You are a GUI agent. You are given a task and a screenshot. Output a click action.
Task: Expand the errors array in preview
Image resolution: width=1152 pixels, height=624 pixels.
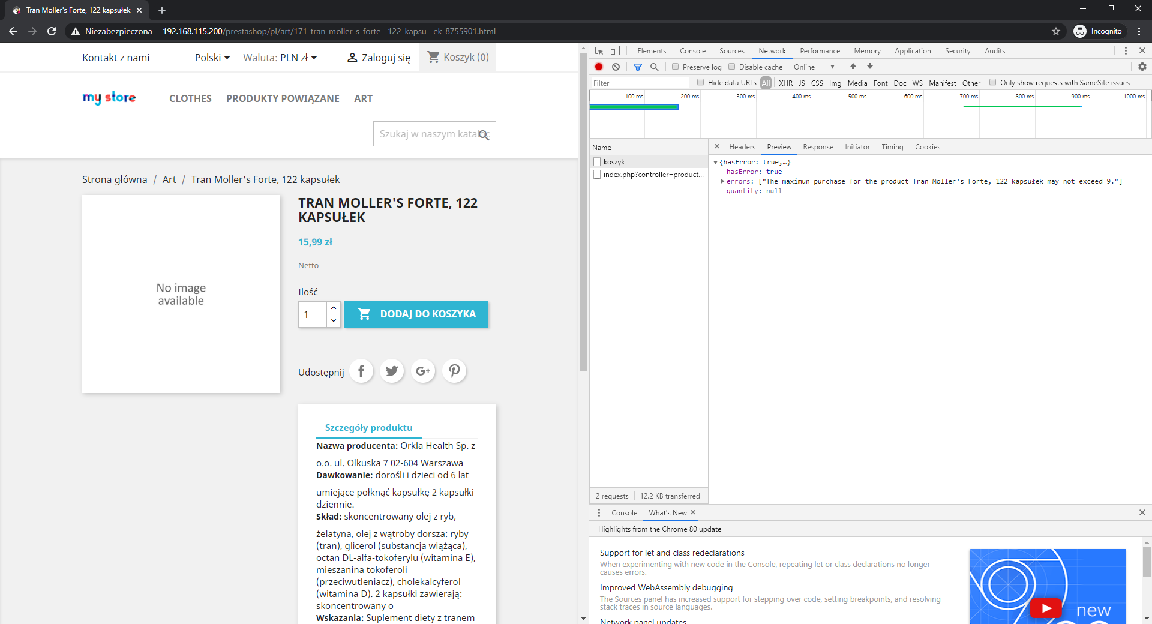click(x=722, y=181)
